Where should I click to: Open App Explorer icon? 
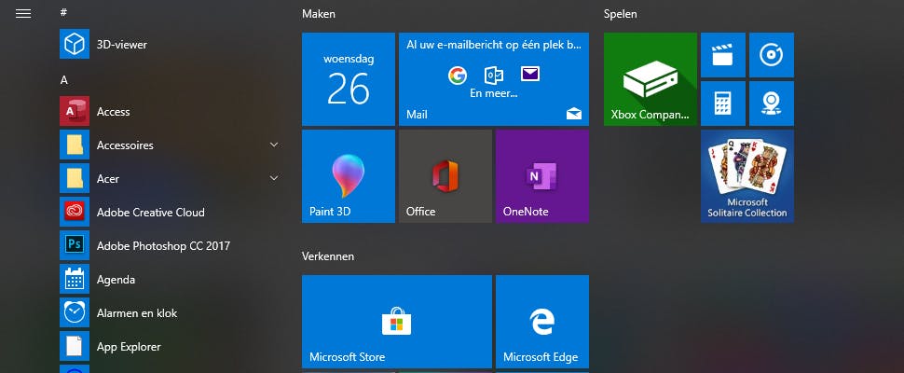point(75,347)
